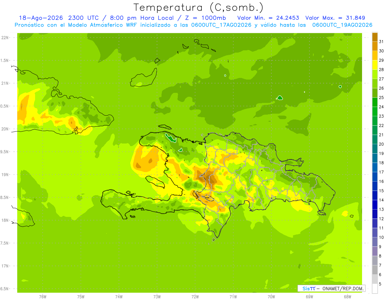Click the longitude label '76W'
Screen dimensions: 390x301
pyautogui.click(x=43, y=296)
